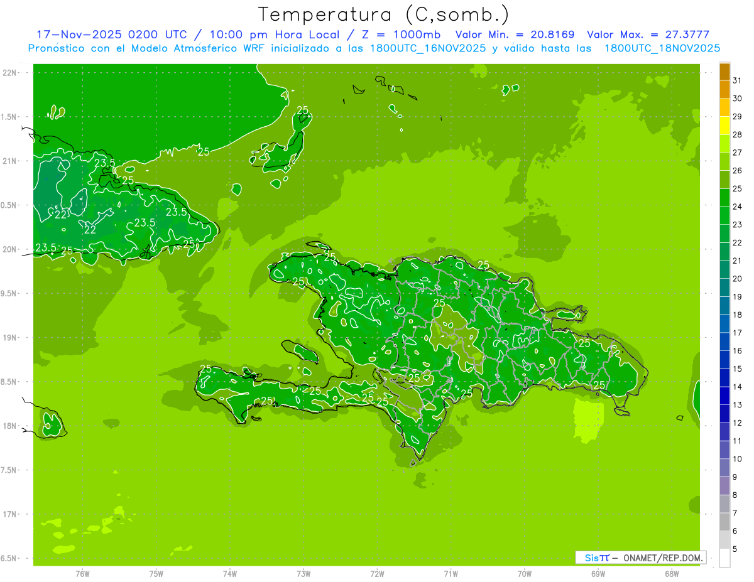
Task: Click the valid-until time "1800UTC_18NOV2025"
Action: pos(662,48)
